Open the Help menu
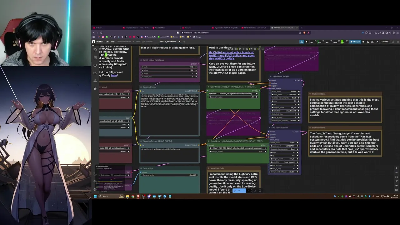Image resolution: width=400 pixels, height=225 pixels. 113,42
